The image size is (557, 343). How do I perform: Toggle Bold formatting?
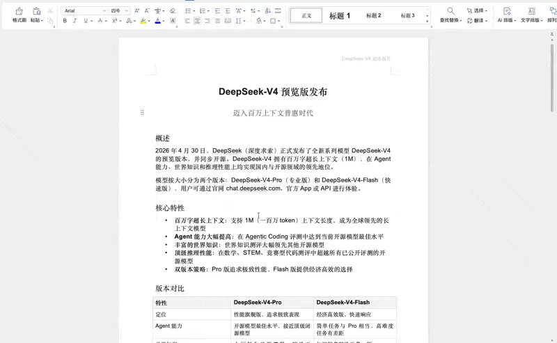coord(65,21)
